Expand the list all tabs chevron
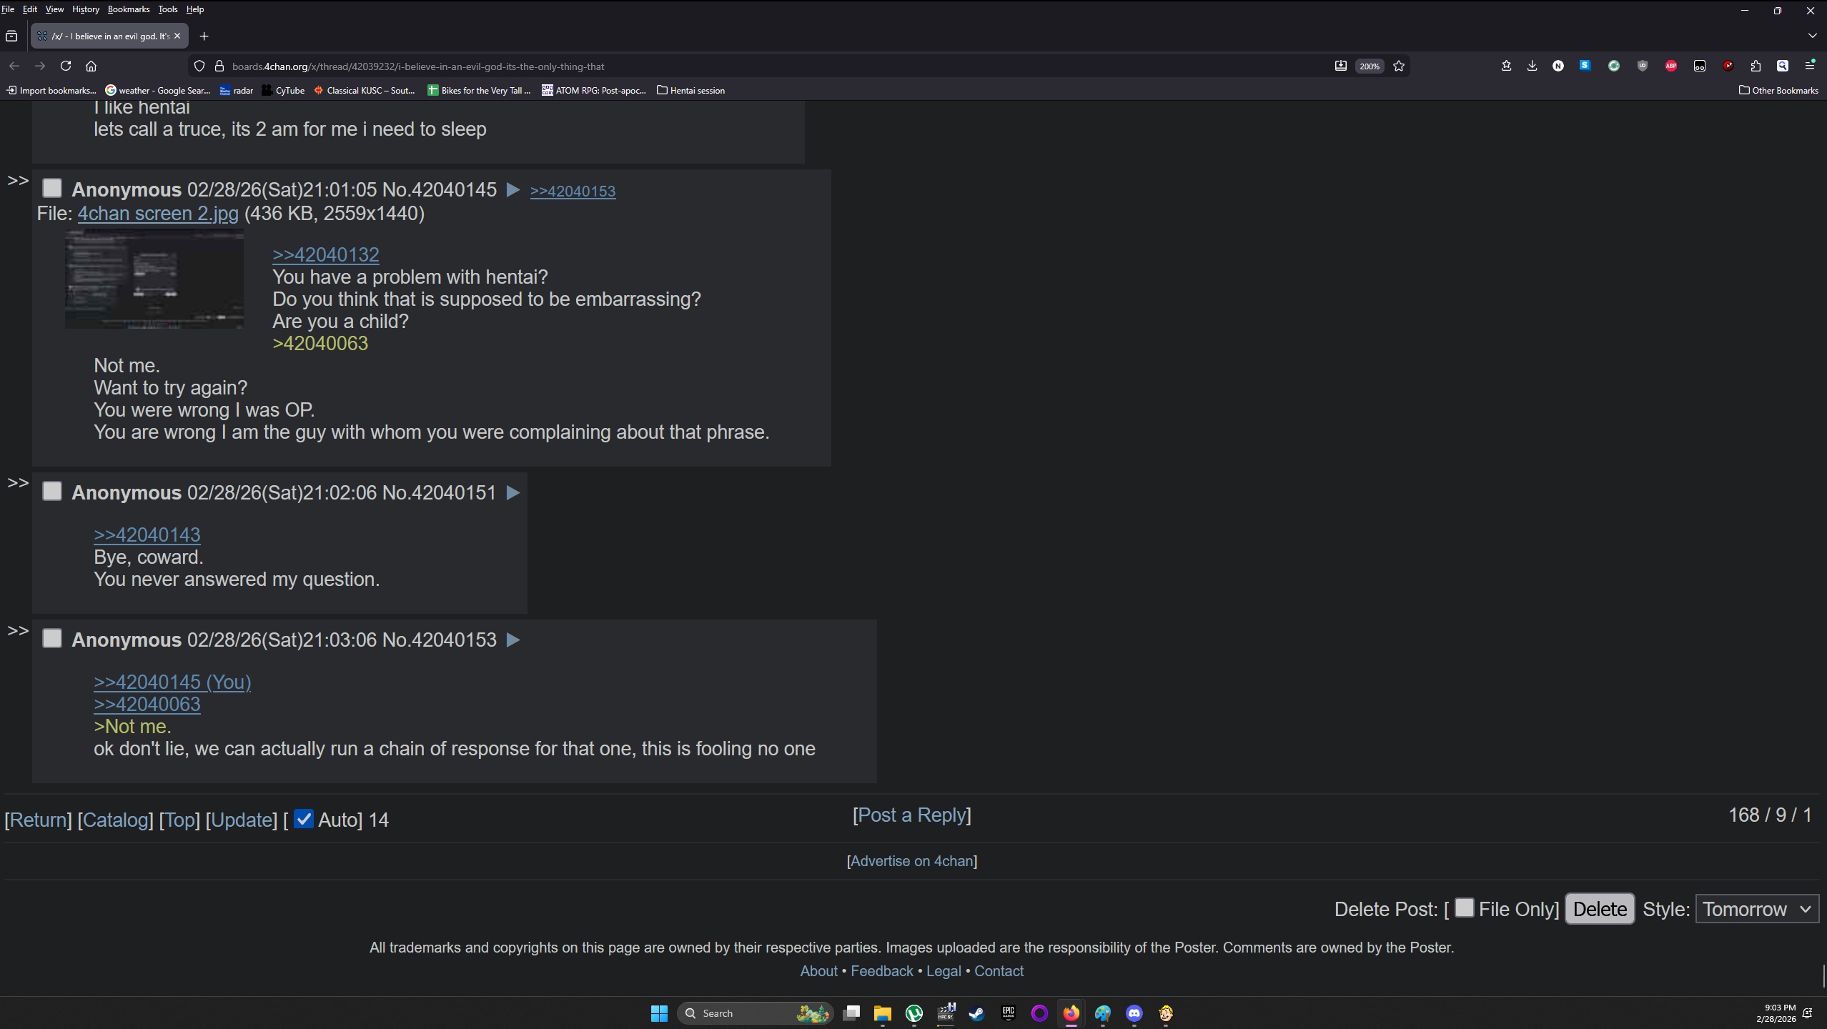The image size is (1827, 1029). pos(1812,36)
